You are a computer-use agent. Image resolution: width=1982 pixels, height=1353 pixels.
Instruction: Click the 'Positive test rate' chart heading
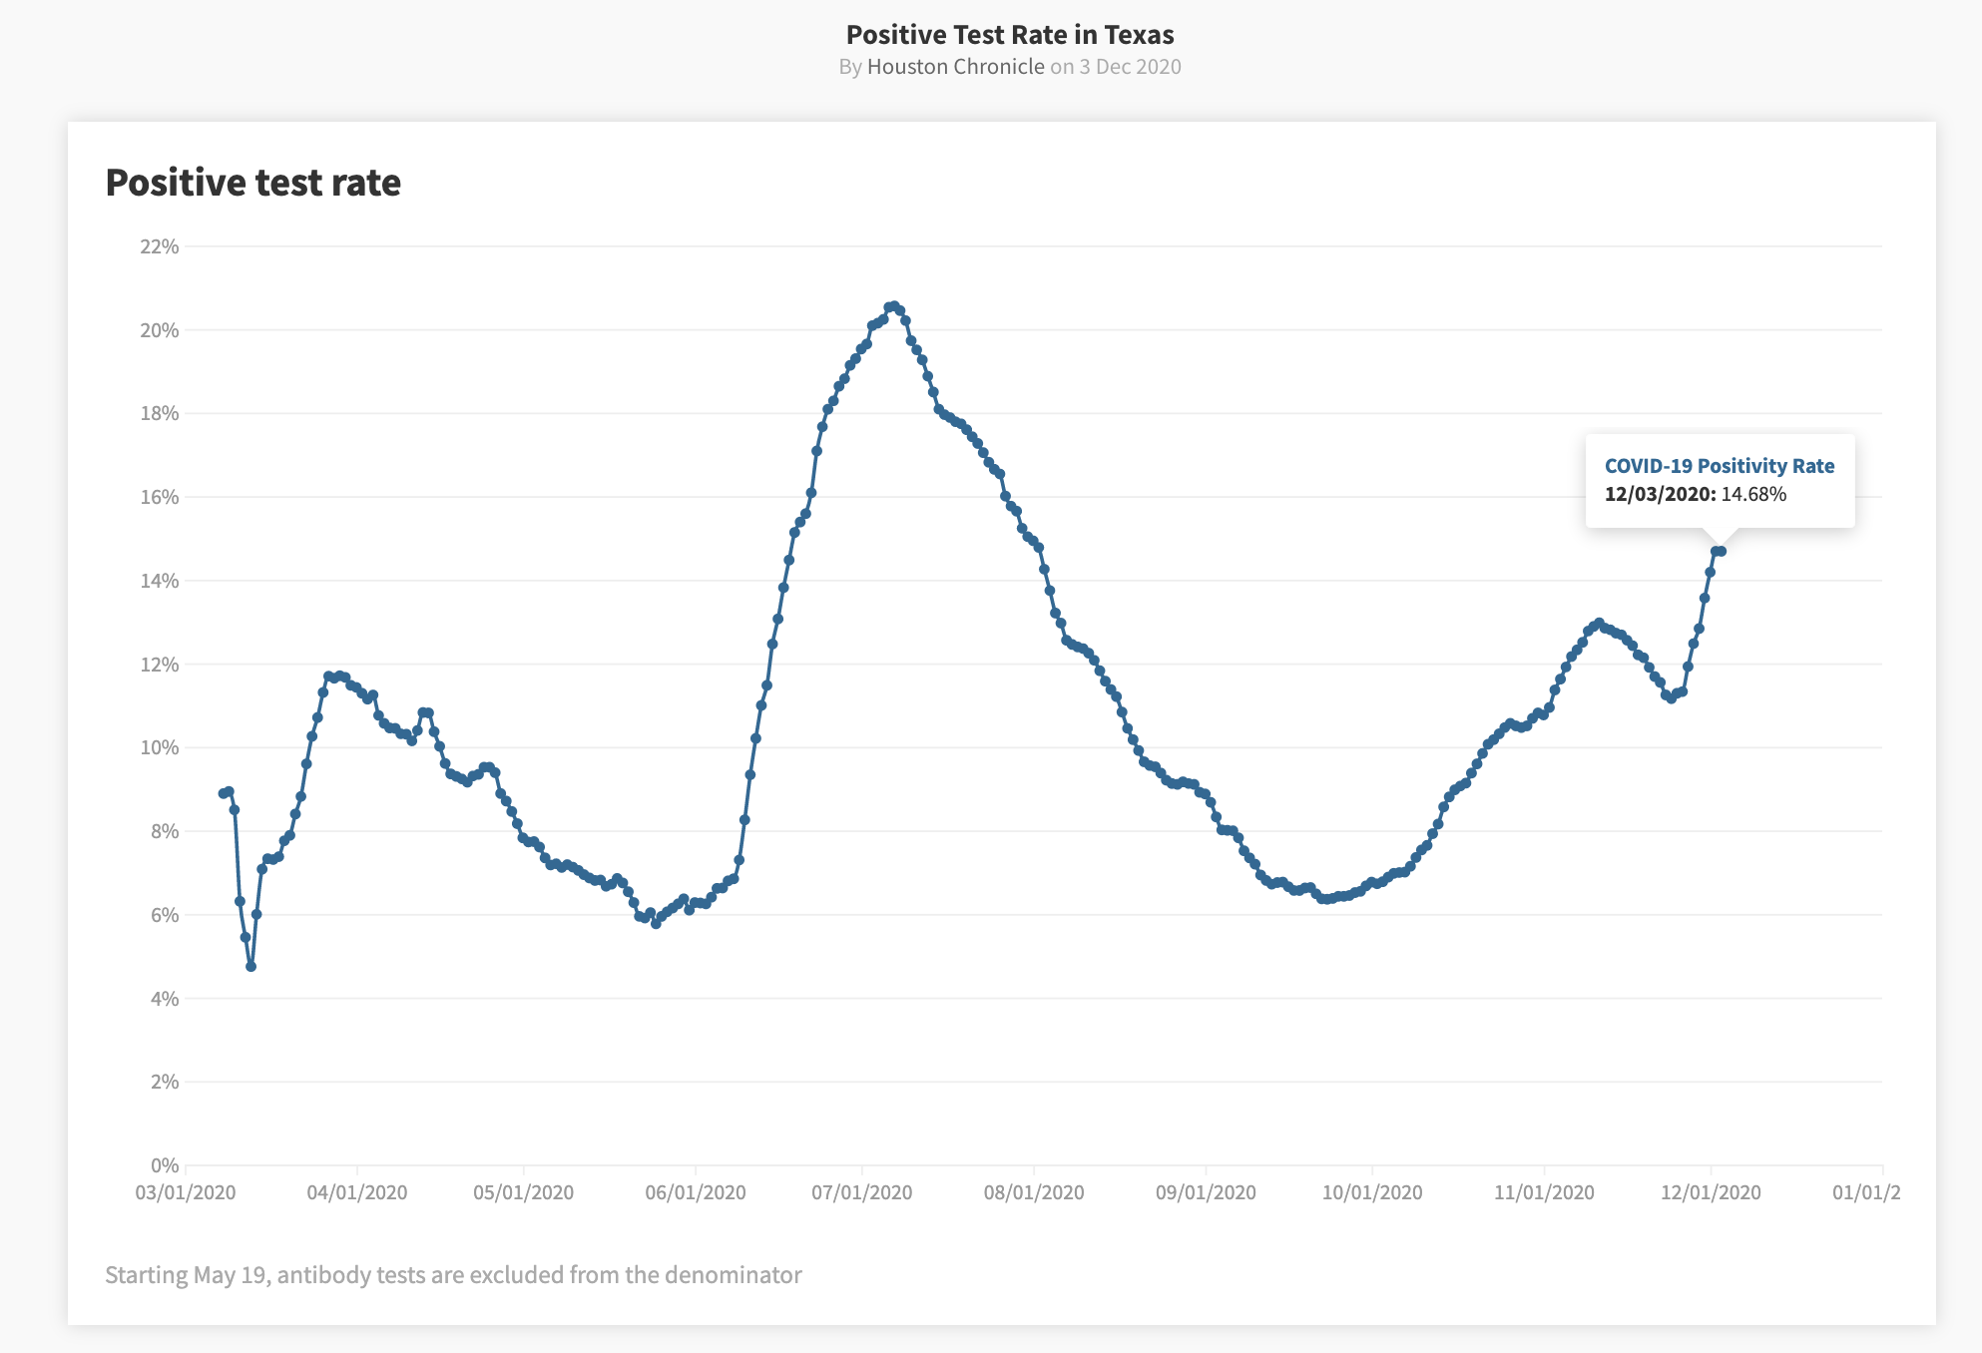[x=252, y=183]
